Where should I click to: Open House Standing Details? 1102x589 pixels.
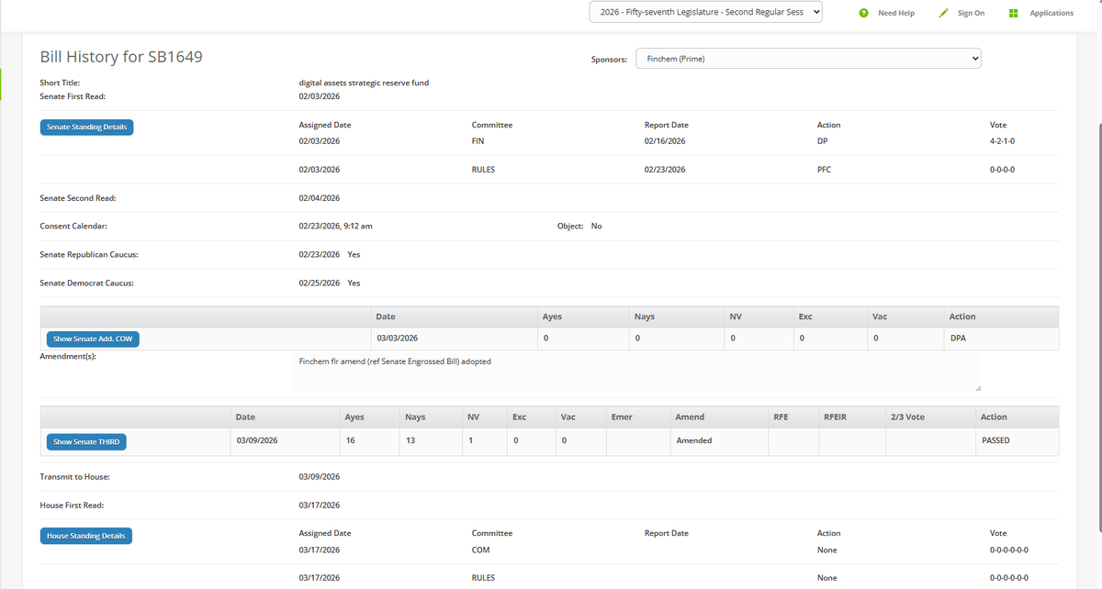click(86, 535)
